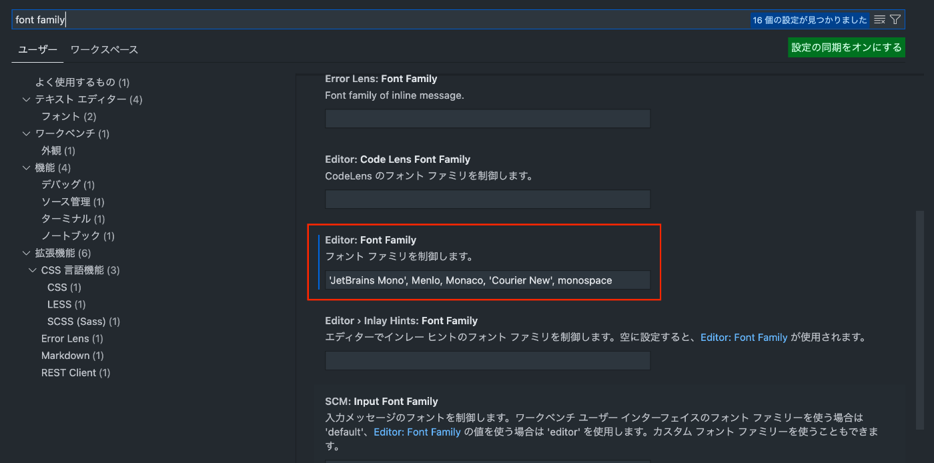
Task: Open Editor: Font Family link in SCM description
Action: pos(417,432)
